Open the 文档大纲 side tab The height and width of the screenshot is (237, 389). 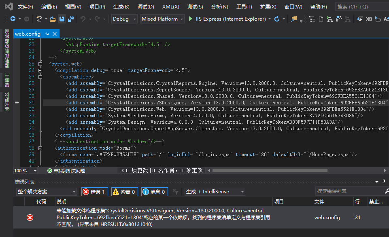pos(7,102)
